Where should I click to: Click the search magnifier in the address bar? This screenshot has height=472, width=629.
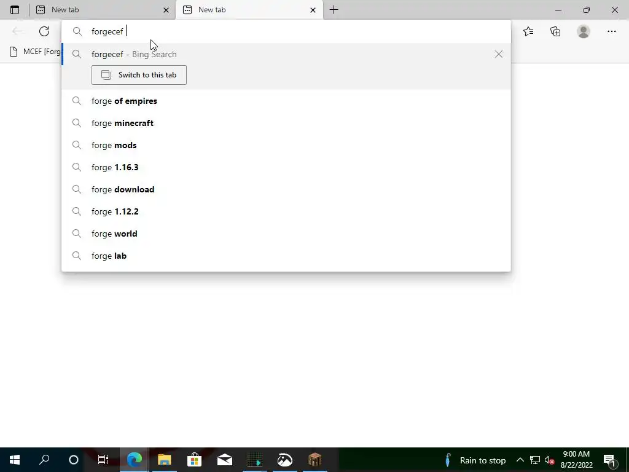[x=77, y=31]
